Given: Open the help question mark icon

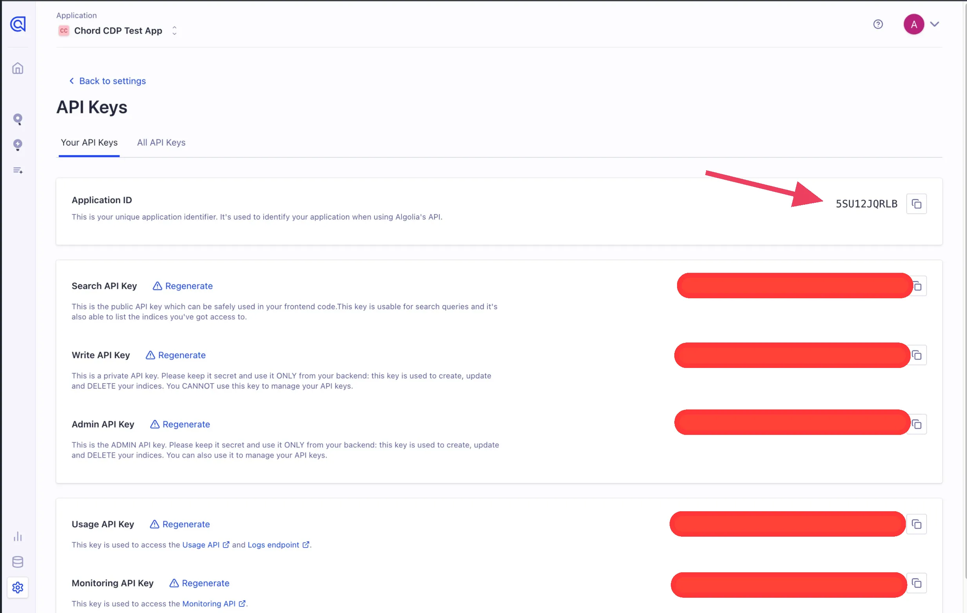Looking at the screenshot, I should (878, 24).
